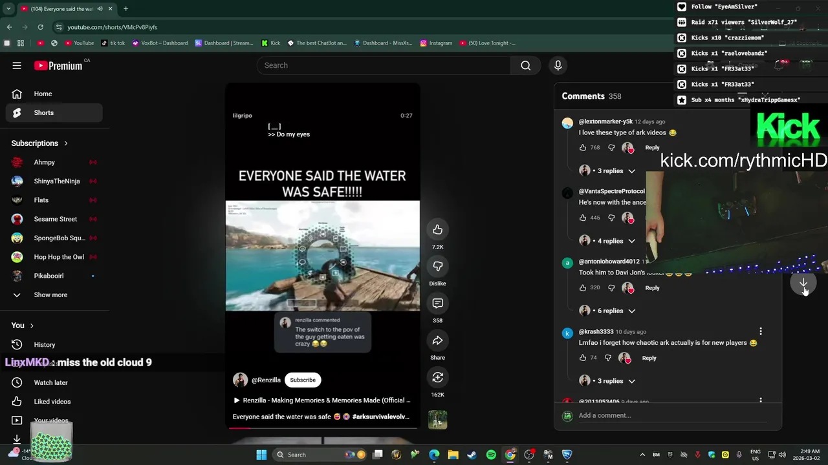
Task: Reload the page in Chrome
Action: click(40, 27)
